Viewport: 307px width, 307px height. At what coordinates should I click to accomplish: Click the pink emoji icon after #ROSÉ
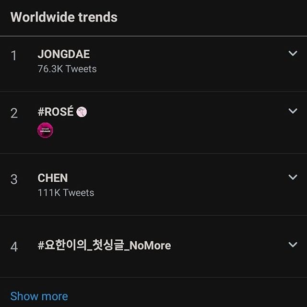82,112
